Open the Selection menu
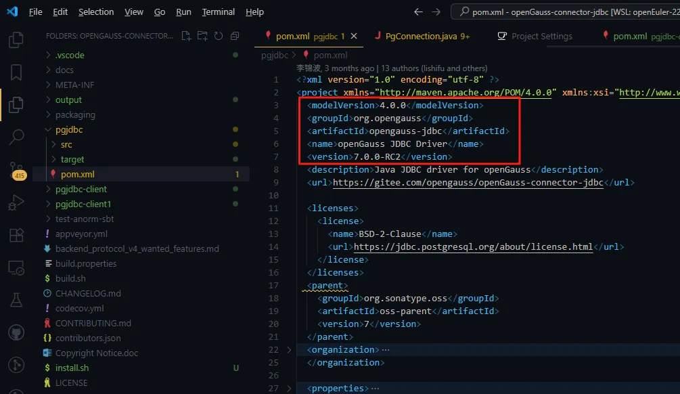Screen dimensions: 680x394 (96, 12)
